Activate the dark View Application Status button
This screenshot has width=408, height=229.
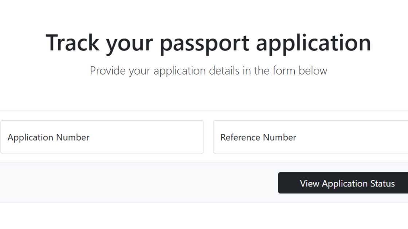pyautogui.click(x=347, y=183)
